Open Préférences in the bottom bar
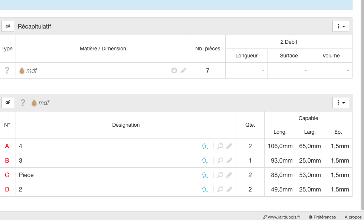Viewport: 364px width, 220px height. point(322,217)
